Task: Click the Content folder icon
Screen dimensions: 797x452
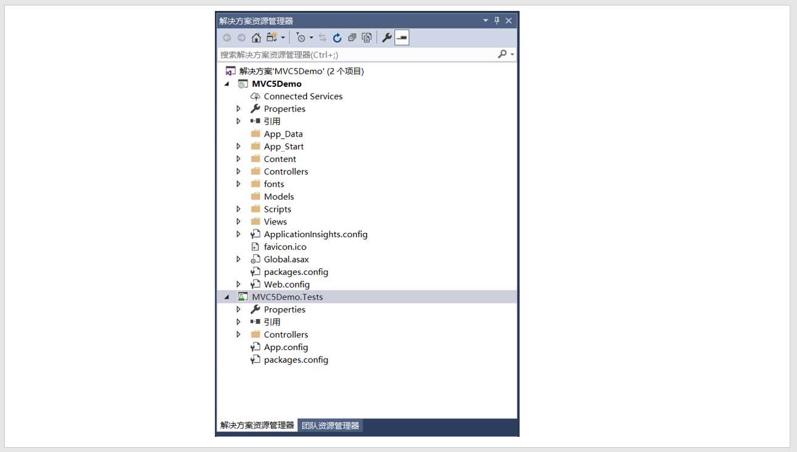Action: (x=256, y=159)
